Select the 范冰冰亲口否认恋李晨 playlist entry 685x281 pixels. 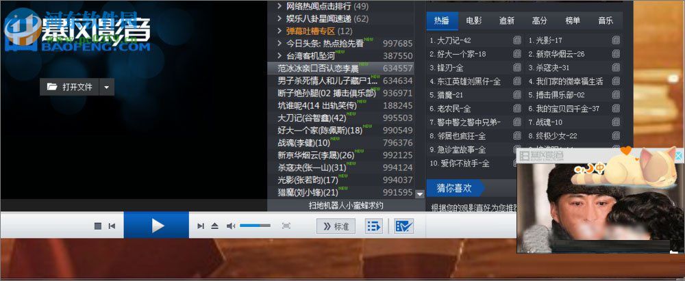(340, 68)
